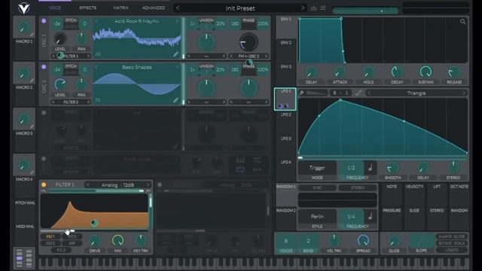The image size is (482, 271).
Task: Click the envelope Sustain knob
Action: pos(426,72)
